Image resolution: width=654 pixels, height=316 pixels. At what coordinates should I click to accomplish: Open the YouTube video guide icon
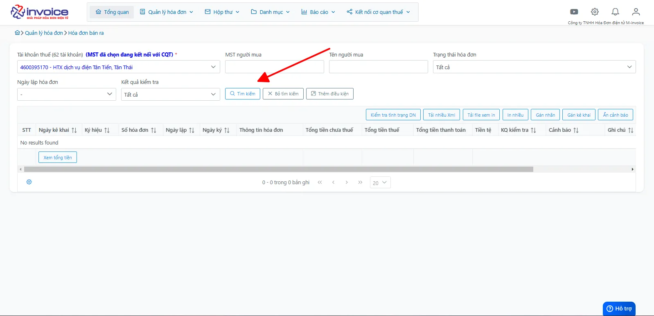coord(574,12)
